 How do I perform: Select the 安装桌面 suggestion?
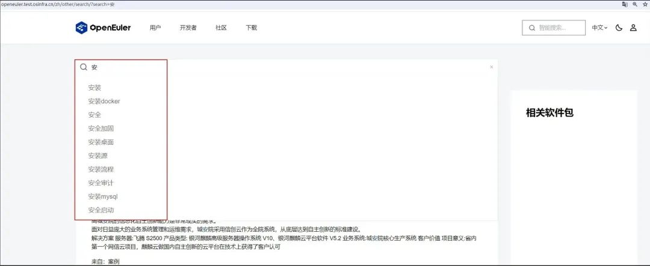pos(101,142)
